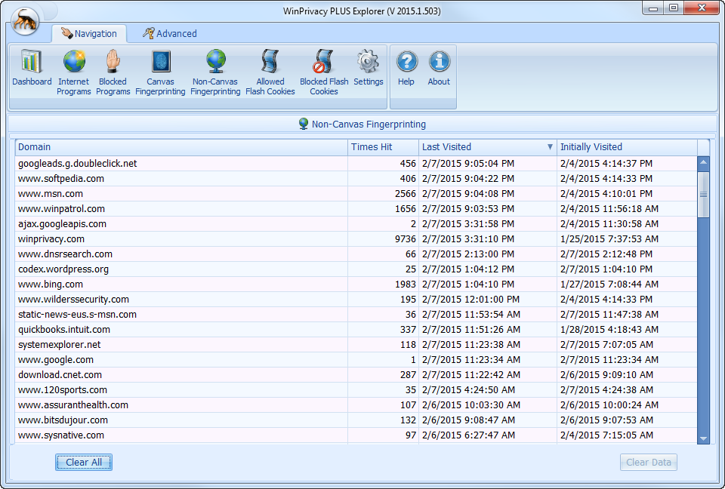Select the www.bitsdujour.com row
725x489 pixels.
pyautogui.click(x=356, y=420)
